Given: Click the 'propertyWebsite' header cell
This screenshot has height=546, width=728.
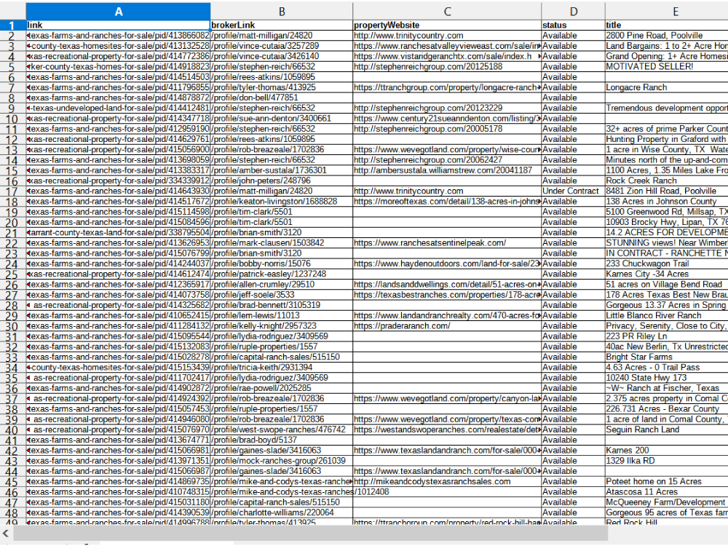Looking at the screenshot, I should click(447, 25).
